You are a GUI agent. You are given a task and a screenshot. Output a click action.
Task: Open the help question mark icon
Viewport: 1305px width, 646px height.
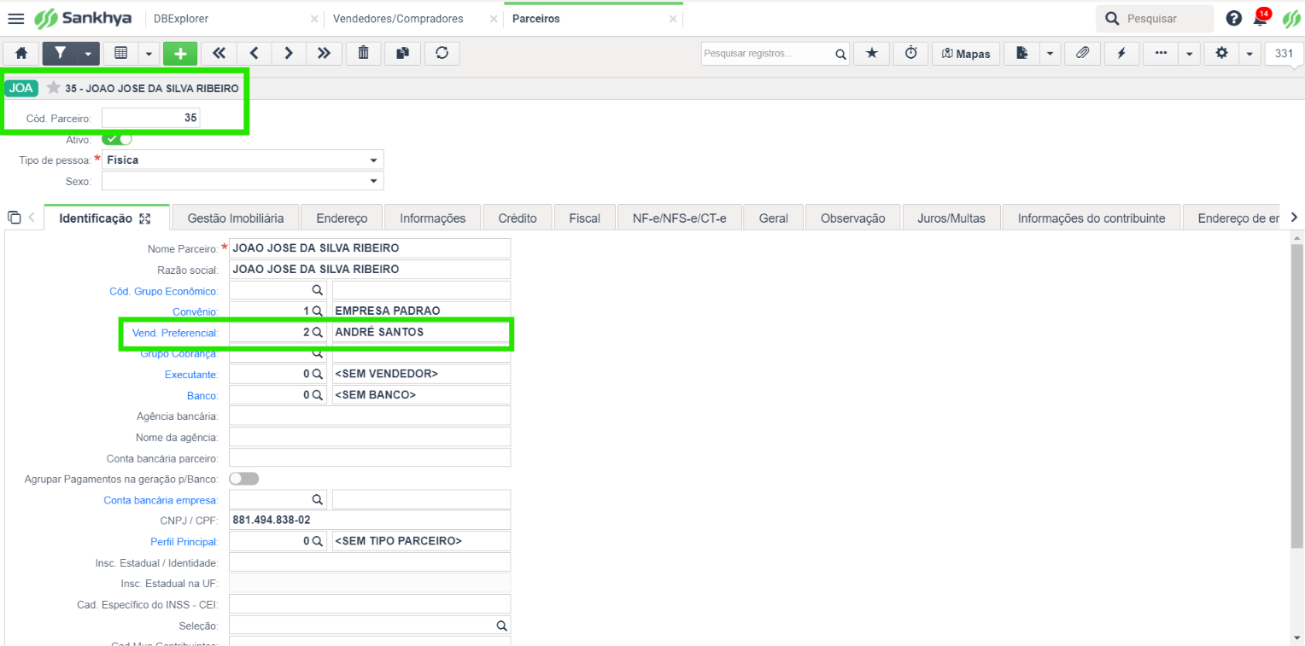1233,18
